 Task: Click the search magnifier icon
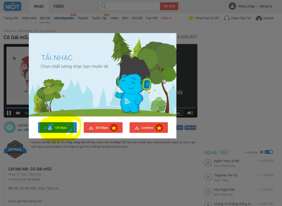103,6
